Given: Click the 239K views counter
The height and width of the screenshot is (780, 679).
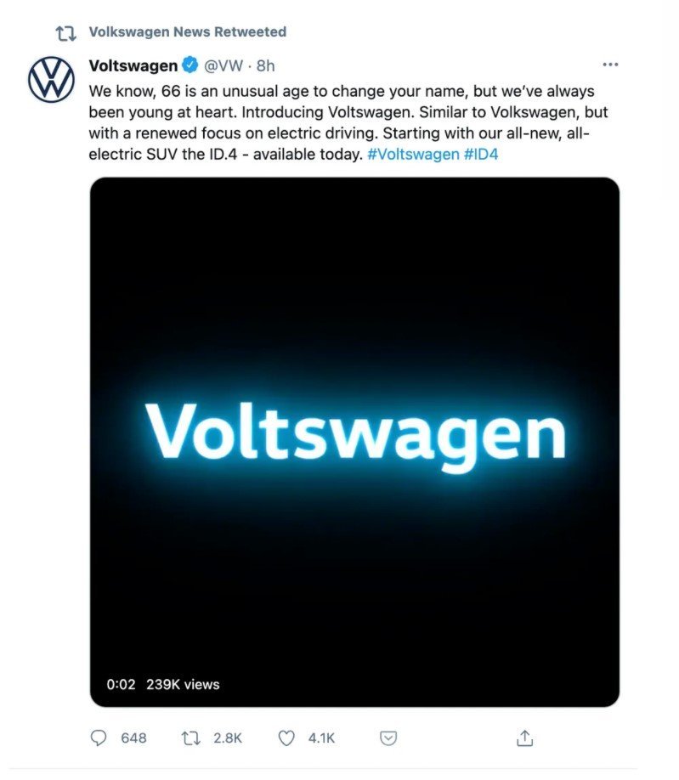Looking at the screenshot, I should tap(183, 685).
